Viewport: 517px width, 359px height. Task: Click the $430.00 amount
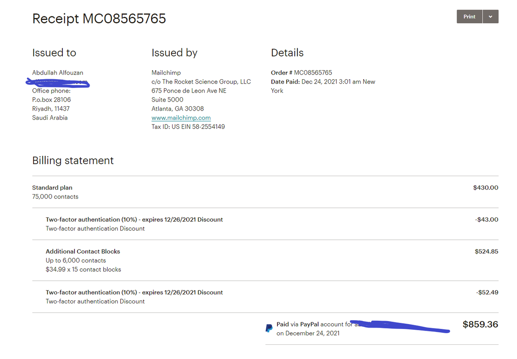click(486, 187)
